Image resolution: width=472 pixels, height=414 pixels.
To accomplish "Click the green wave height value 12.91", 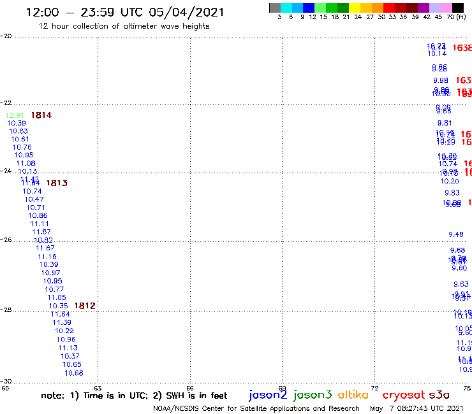I will [15, 115].
